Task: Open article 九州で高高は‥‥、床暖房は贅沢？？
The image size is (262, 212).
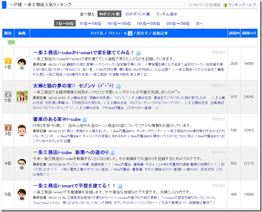Action: [188, 203]
